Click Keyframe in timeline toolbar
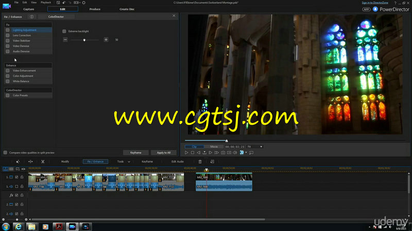Viewport: 412px width, 231px height. pos(147,162)
